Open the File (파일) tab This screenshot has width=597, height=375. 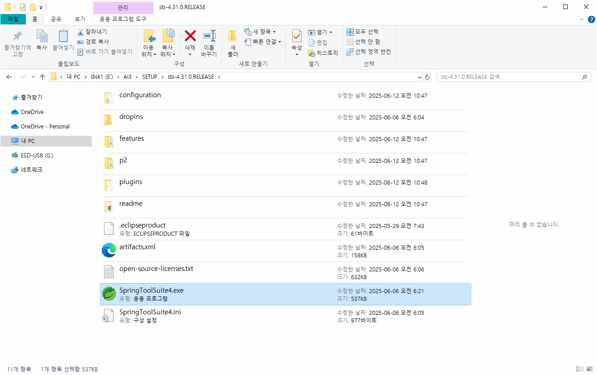pyautogui.click(x=13, y=19)
